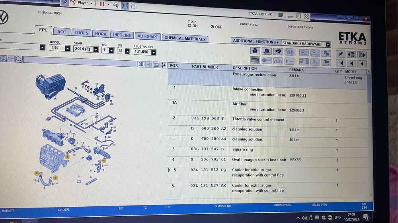Viewport: 398px width, 223px height.
Task: Click the speaker volume tray icon
Action: pyautogui.click(x=304, y=218)
